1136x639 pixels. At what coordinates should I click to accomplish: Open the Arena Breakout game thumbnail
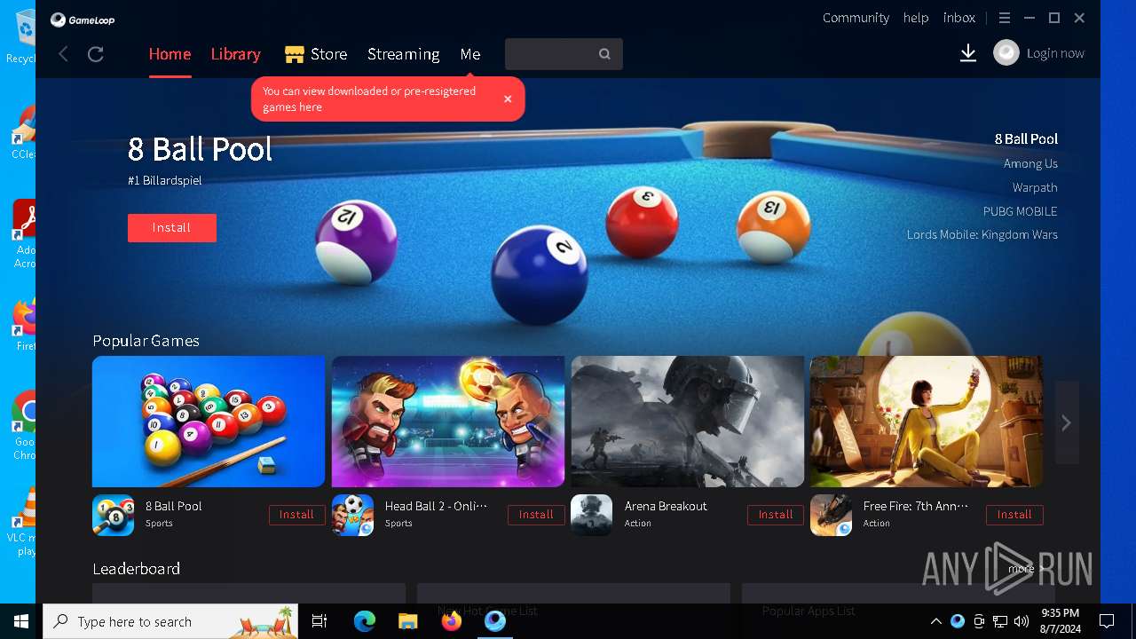coord(688,422)
